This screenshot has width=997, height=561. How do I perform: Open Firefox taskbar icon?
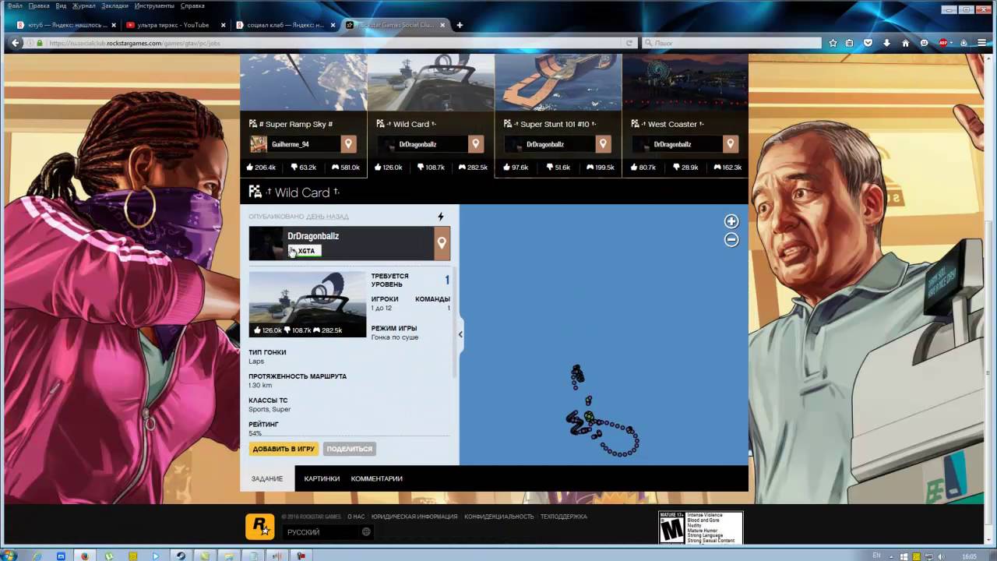click(84, 556)
